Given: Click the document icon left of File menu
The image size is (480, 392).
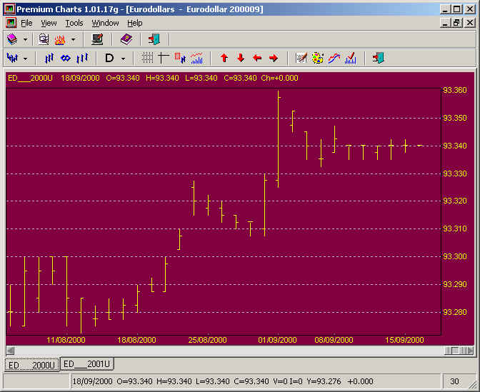Looking at the screenshot, I should (11, 23).
